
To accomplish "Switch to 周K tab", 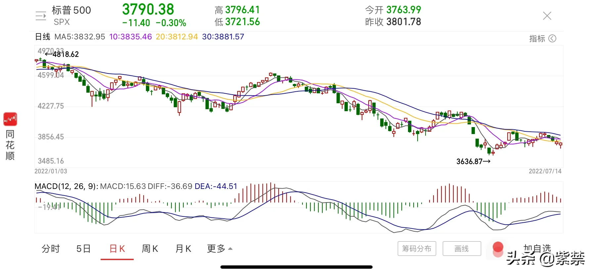I will pyautogui.click(x=150, y=249).
